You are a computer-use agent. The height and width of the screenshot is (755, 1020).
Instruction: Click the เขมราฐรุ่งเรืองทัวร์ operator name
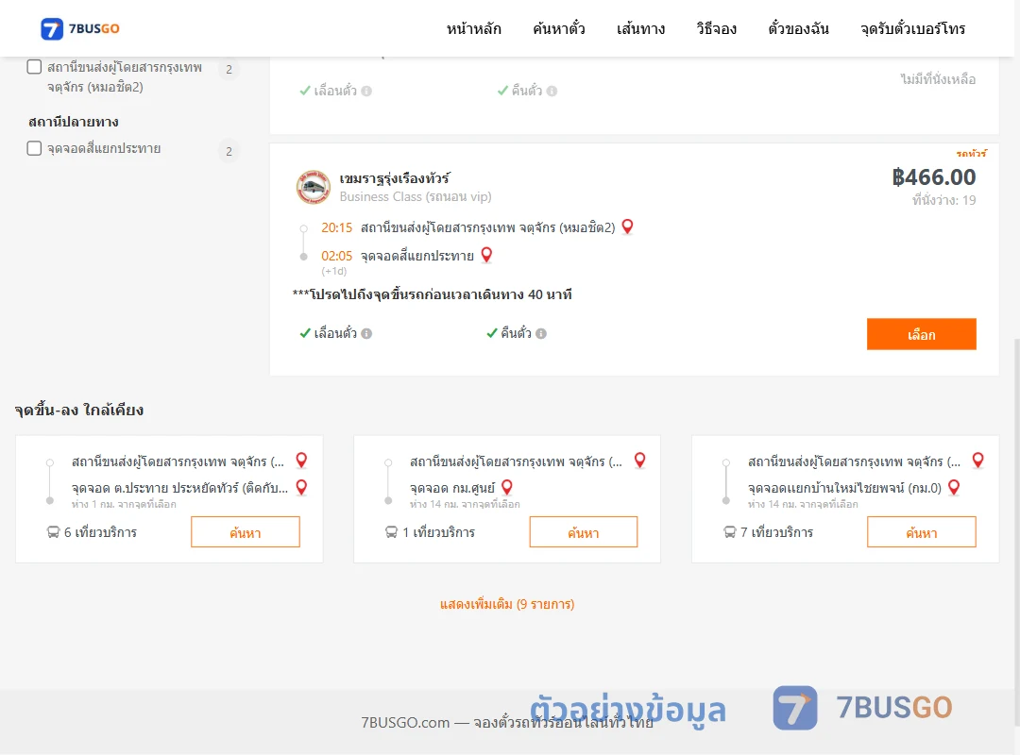394,178
